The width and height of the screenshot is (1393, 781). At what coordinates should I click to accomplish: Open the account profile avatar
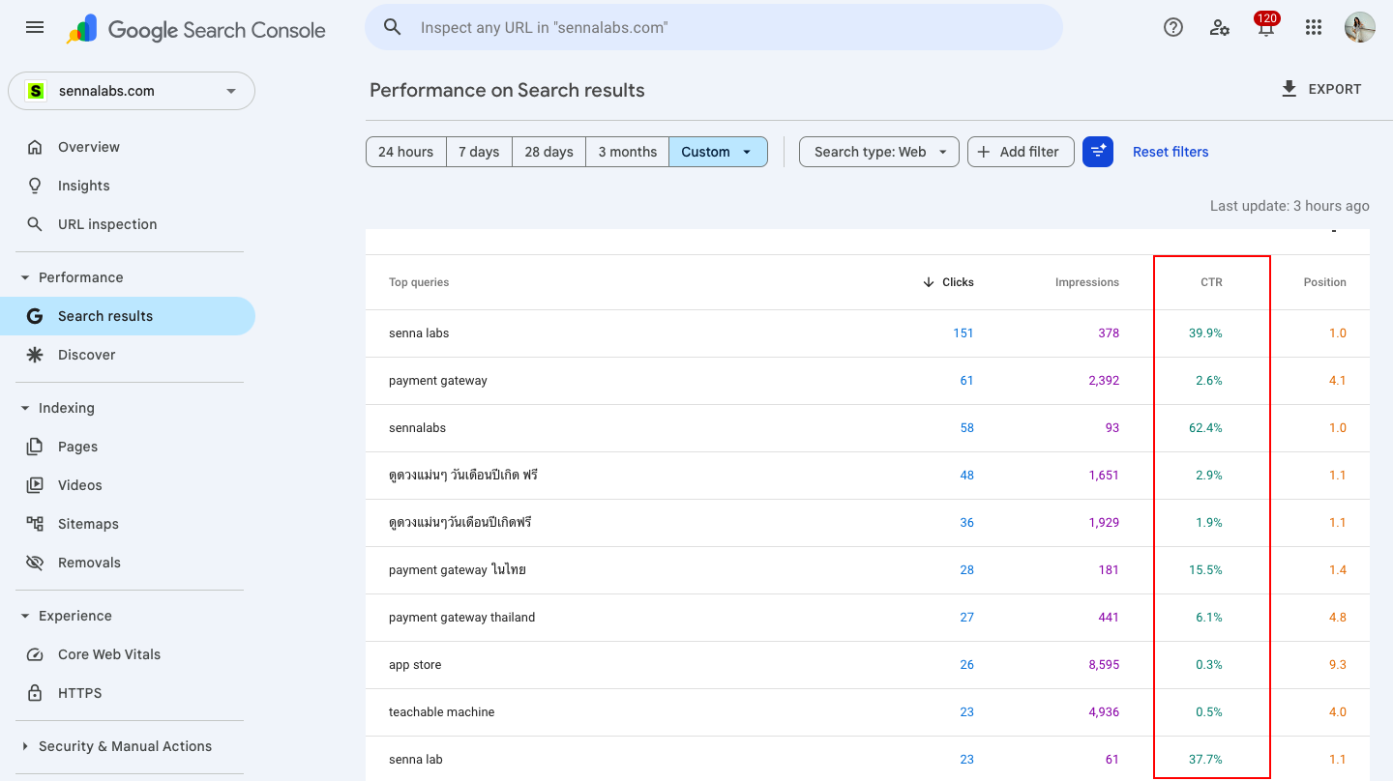[x=1359, y=27]
